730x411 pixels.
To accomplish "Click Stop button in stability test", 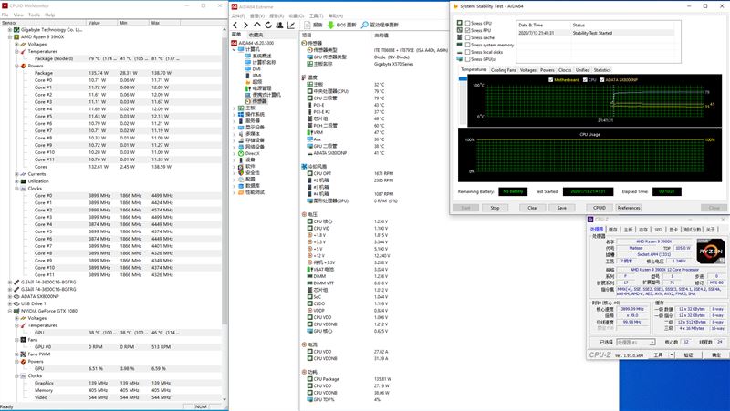I will tap(495, 208).
